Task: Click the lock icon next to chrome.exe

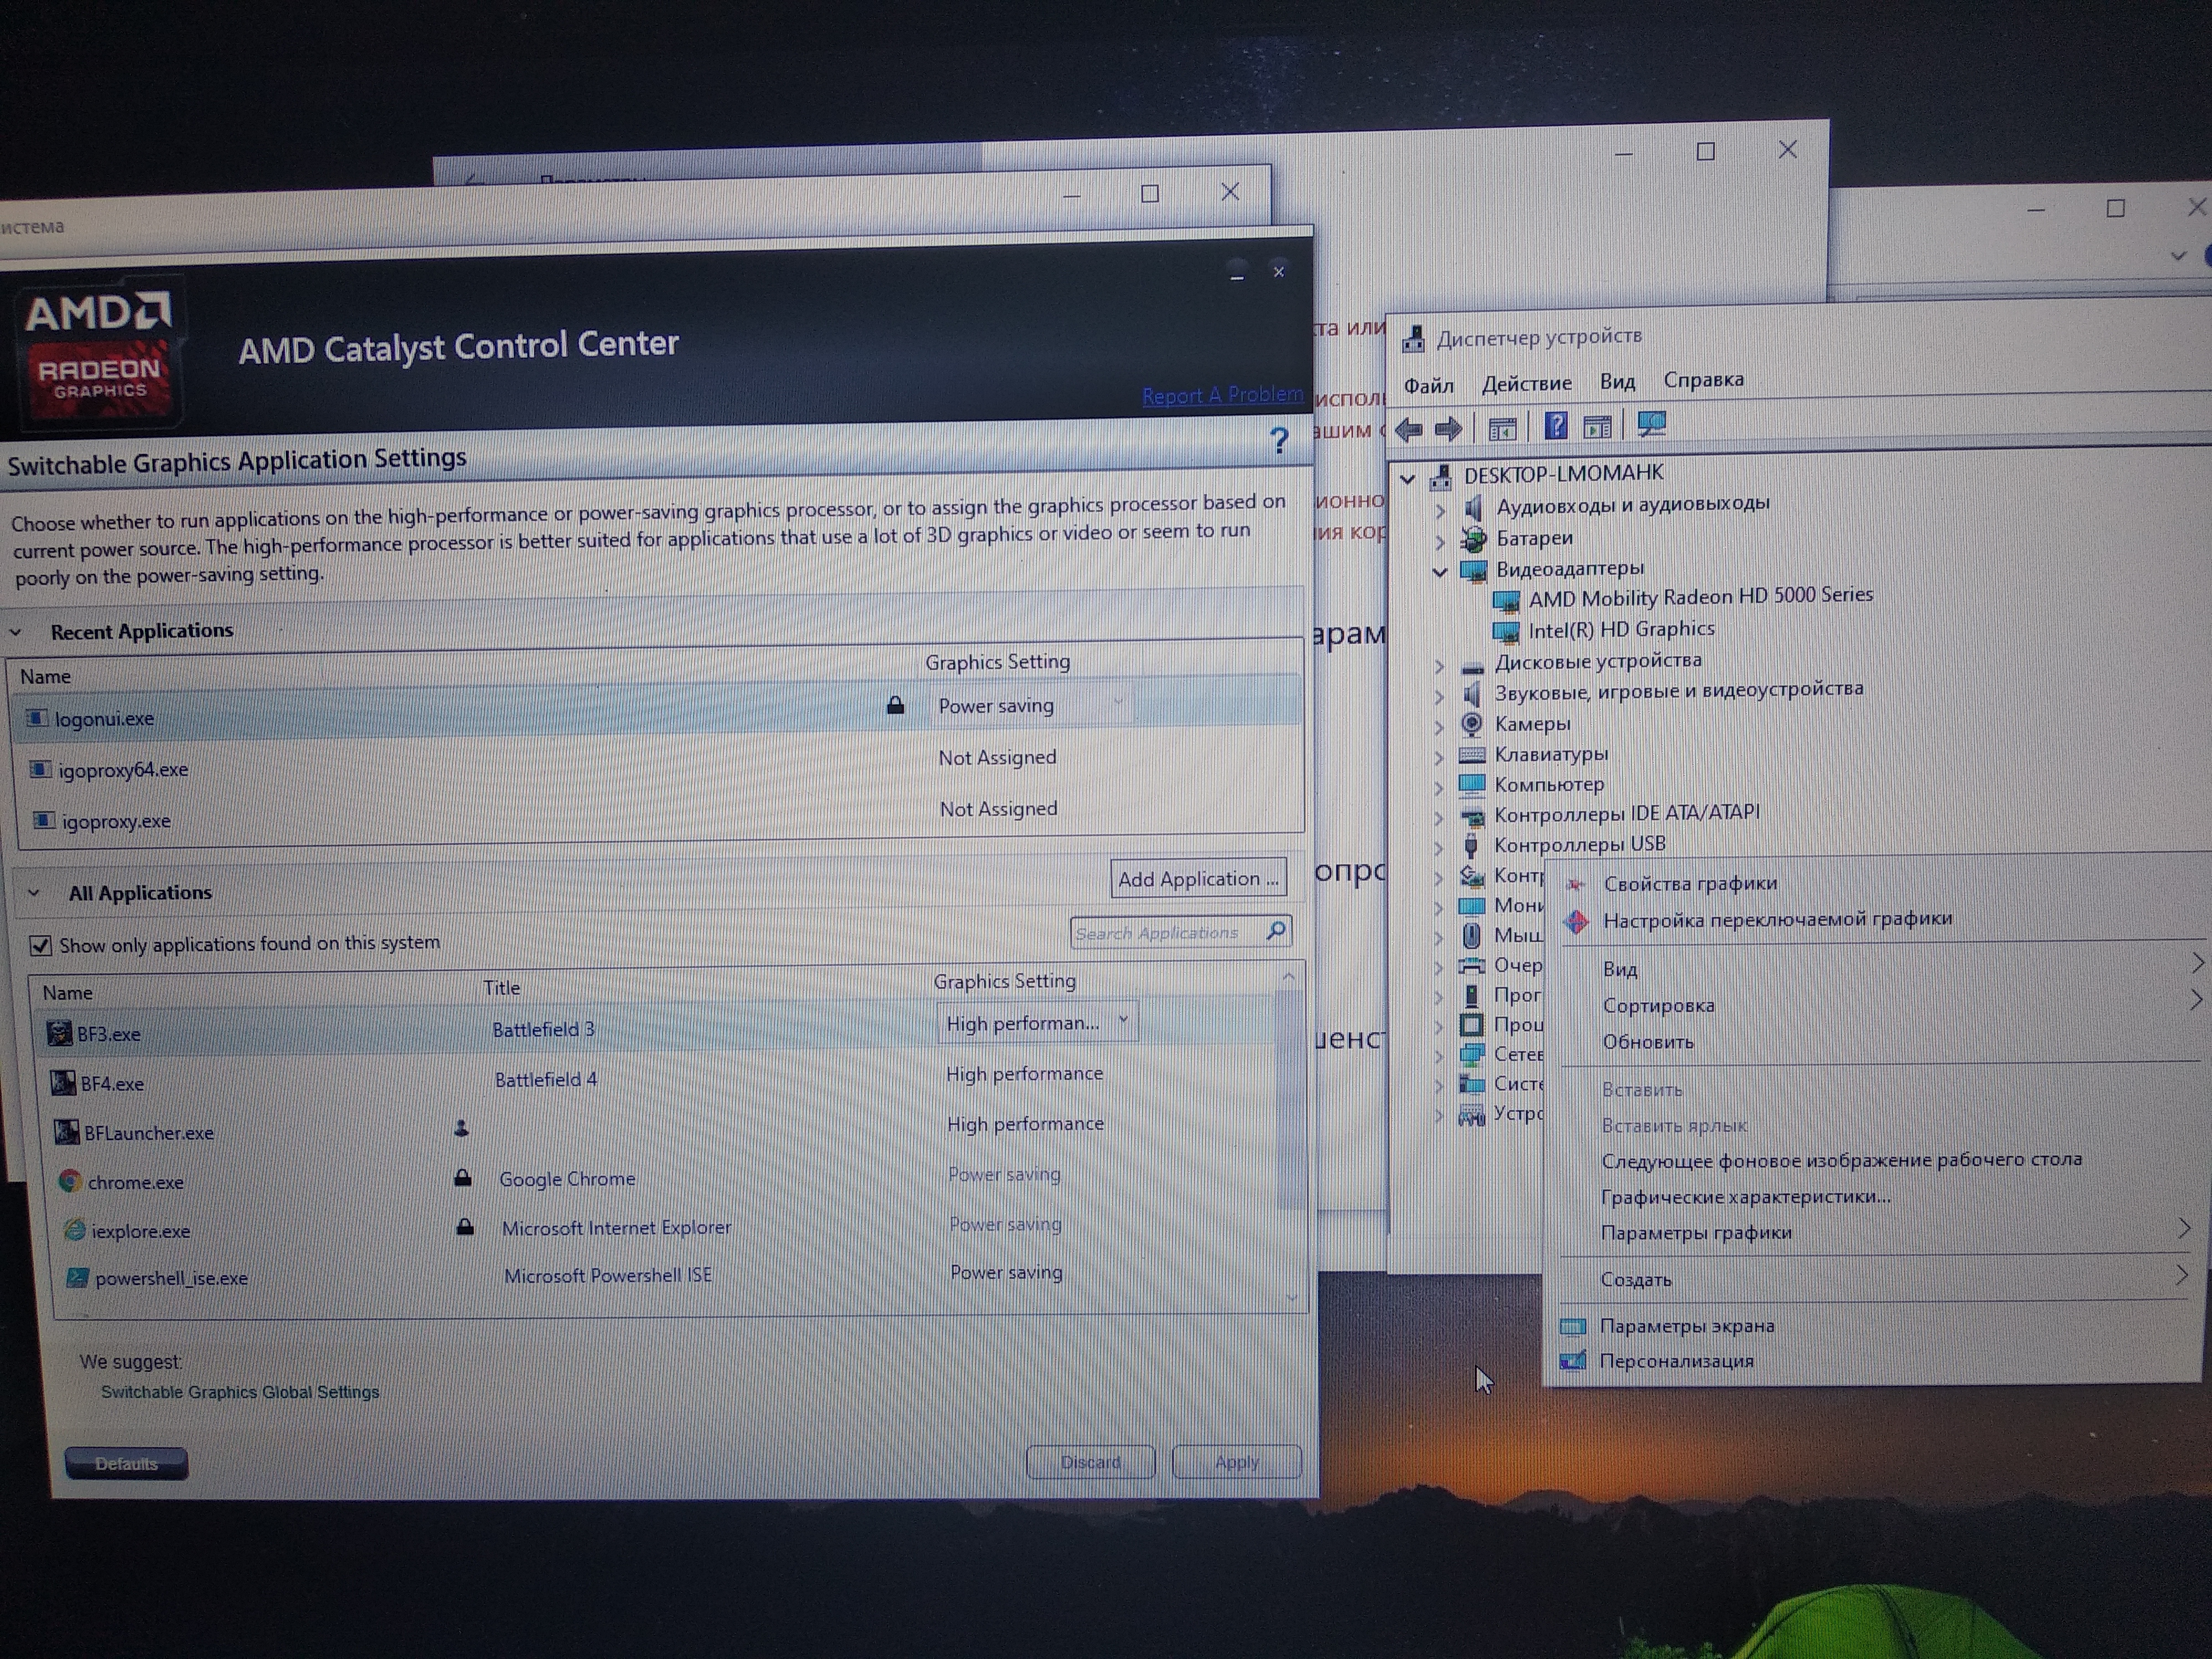Action: [x=463, y=1177]
